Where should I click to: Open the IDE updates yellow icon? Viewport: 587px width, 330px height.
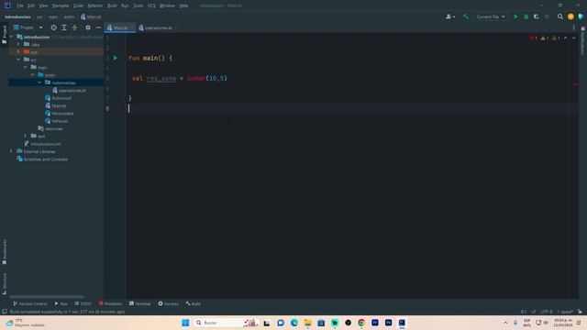tap(570, 16)
